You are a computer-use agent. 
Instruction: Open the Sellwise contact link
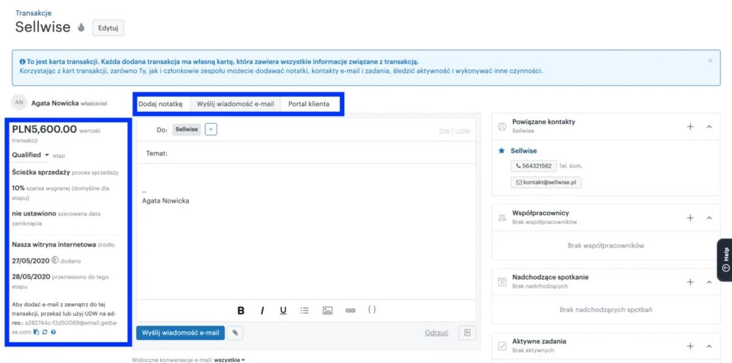pyautogui.click(x=524, y=150)
